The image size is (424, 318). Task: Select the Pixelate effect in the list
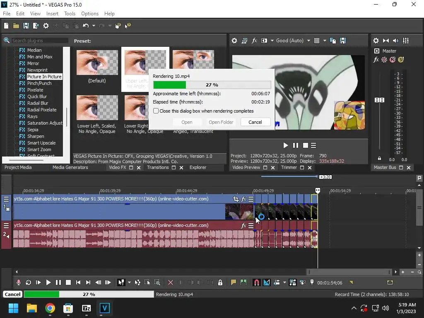tap(35, 90)
